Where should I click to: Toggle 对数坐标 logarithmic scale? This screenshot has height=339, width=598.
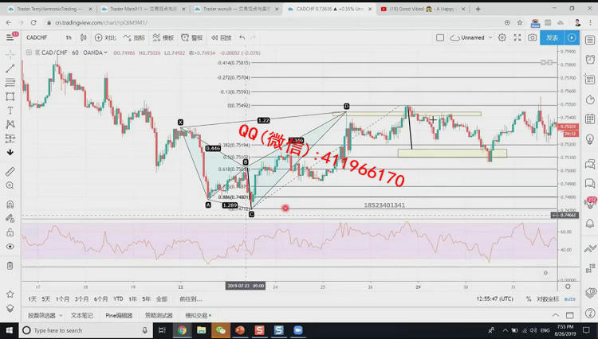[x=548, y=299]
